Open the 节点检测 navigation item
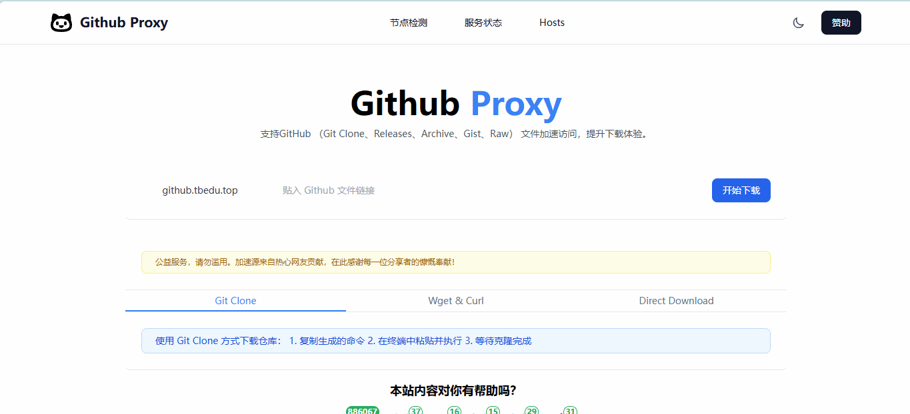 [x=409, y=23]
